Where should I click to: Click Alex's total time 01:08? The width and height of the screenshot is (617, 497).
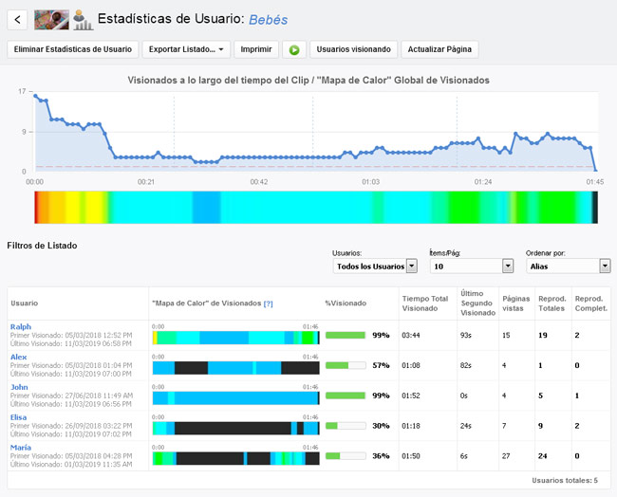411,366
